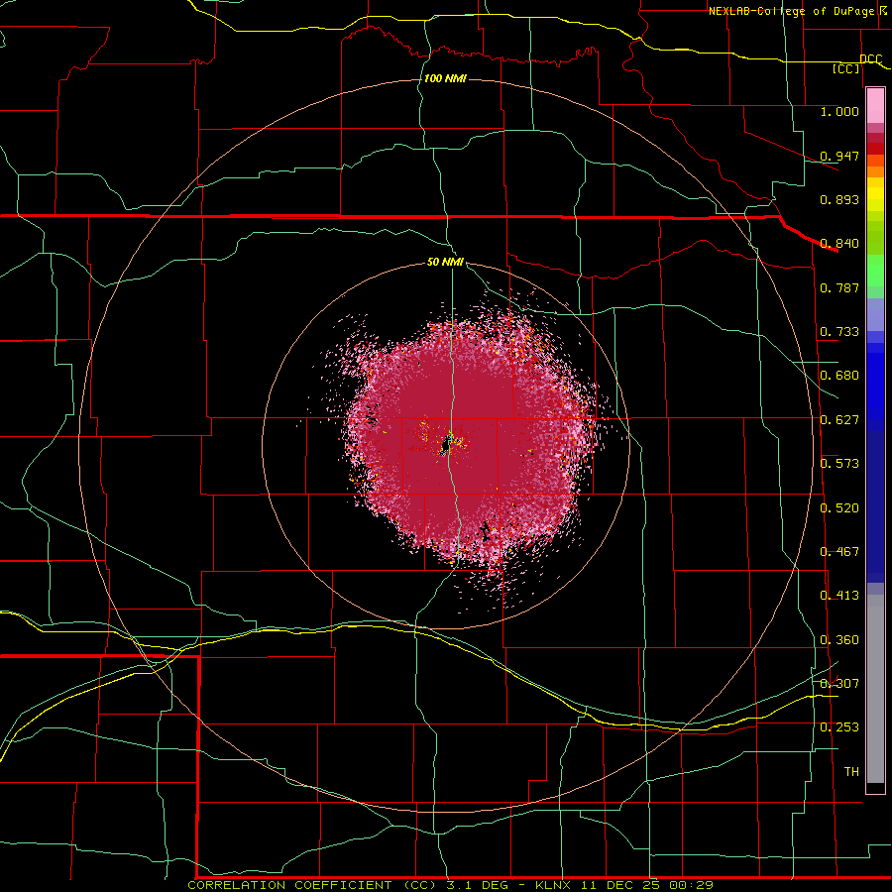Click the 0.520 legend value

839,508
